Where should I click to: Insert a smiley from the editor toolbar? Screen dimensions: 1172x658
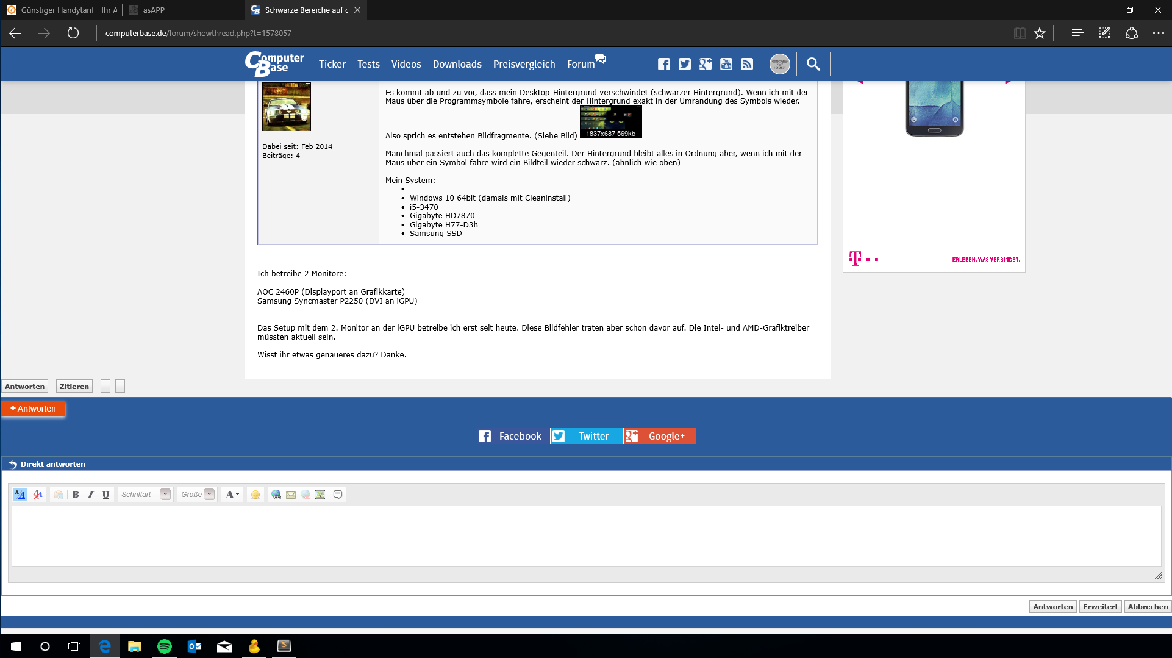(x=255, y=495)
